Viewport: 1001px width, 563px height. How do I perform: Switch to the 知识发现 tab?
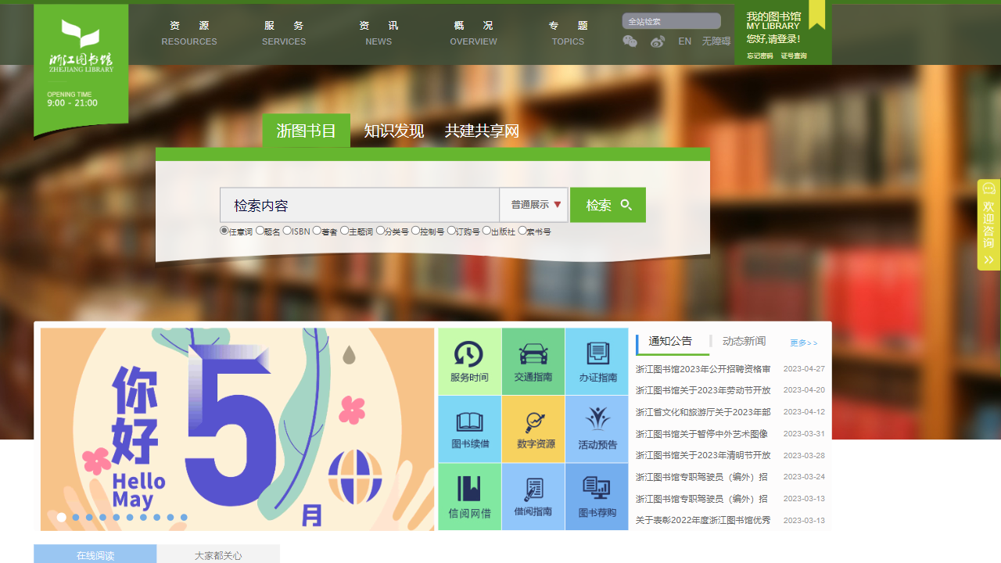click(x=394, y=131)
